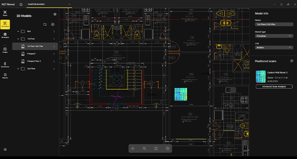This screenshot has height=159, width=297.
Task: Select the zoom magnifier tool
Action: click(144, 148)
